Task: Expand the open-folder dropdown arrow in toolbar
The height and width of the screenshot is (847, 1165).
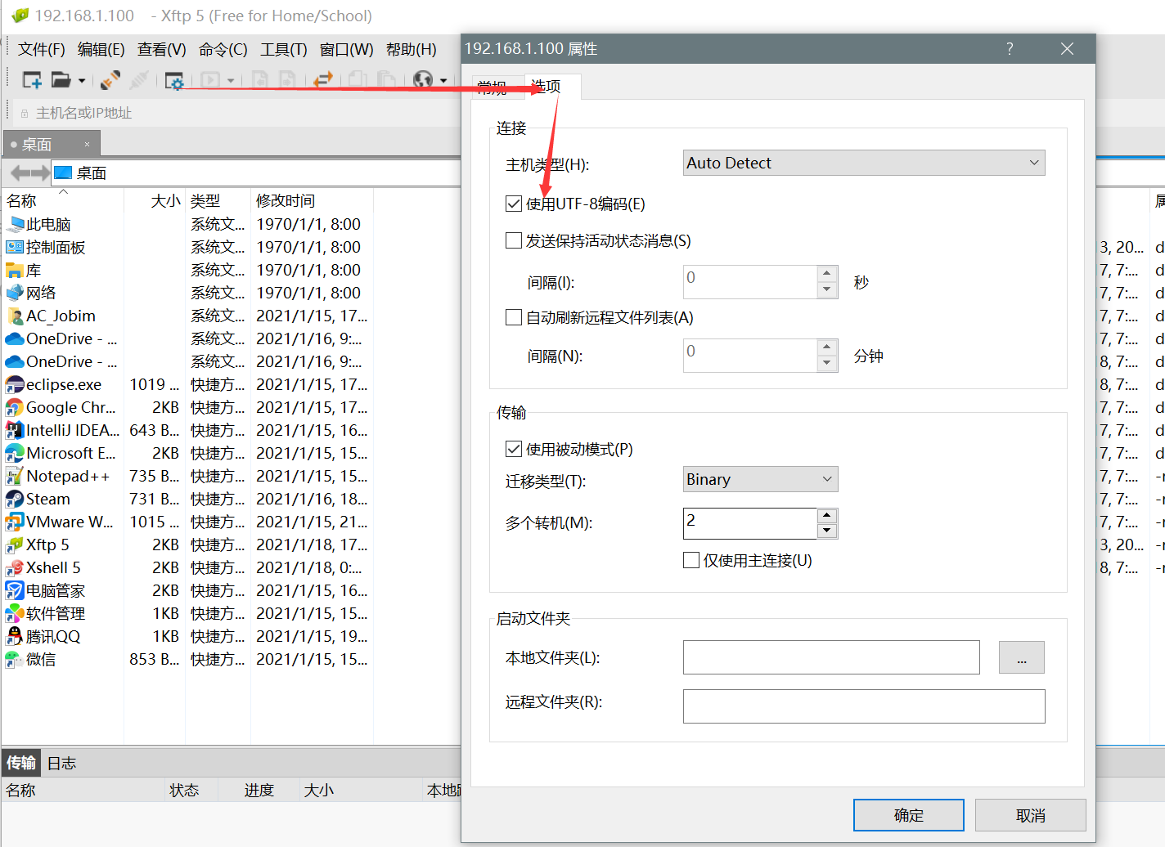Action: click(83, 78)
